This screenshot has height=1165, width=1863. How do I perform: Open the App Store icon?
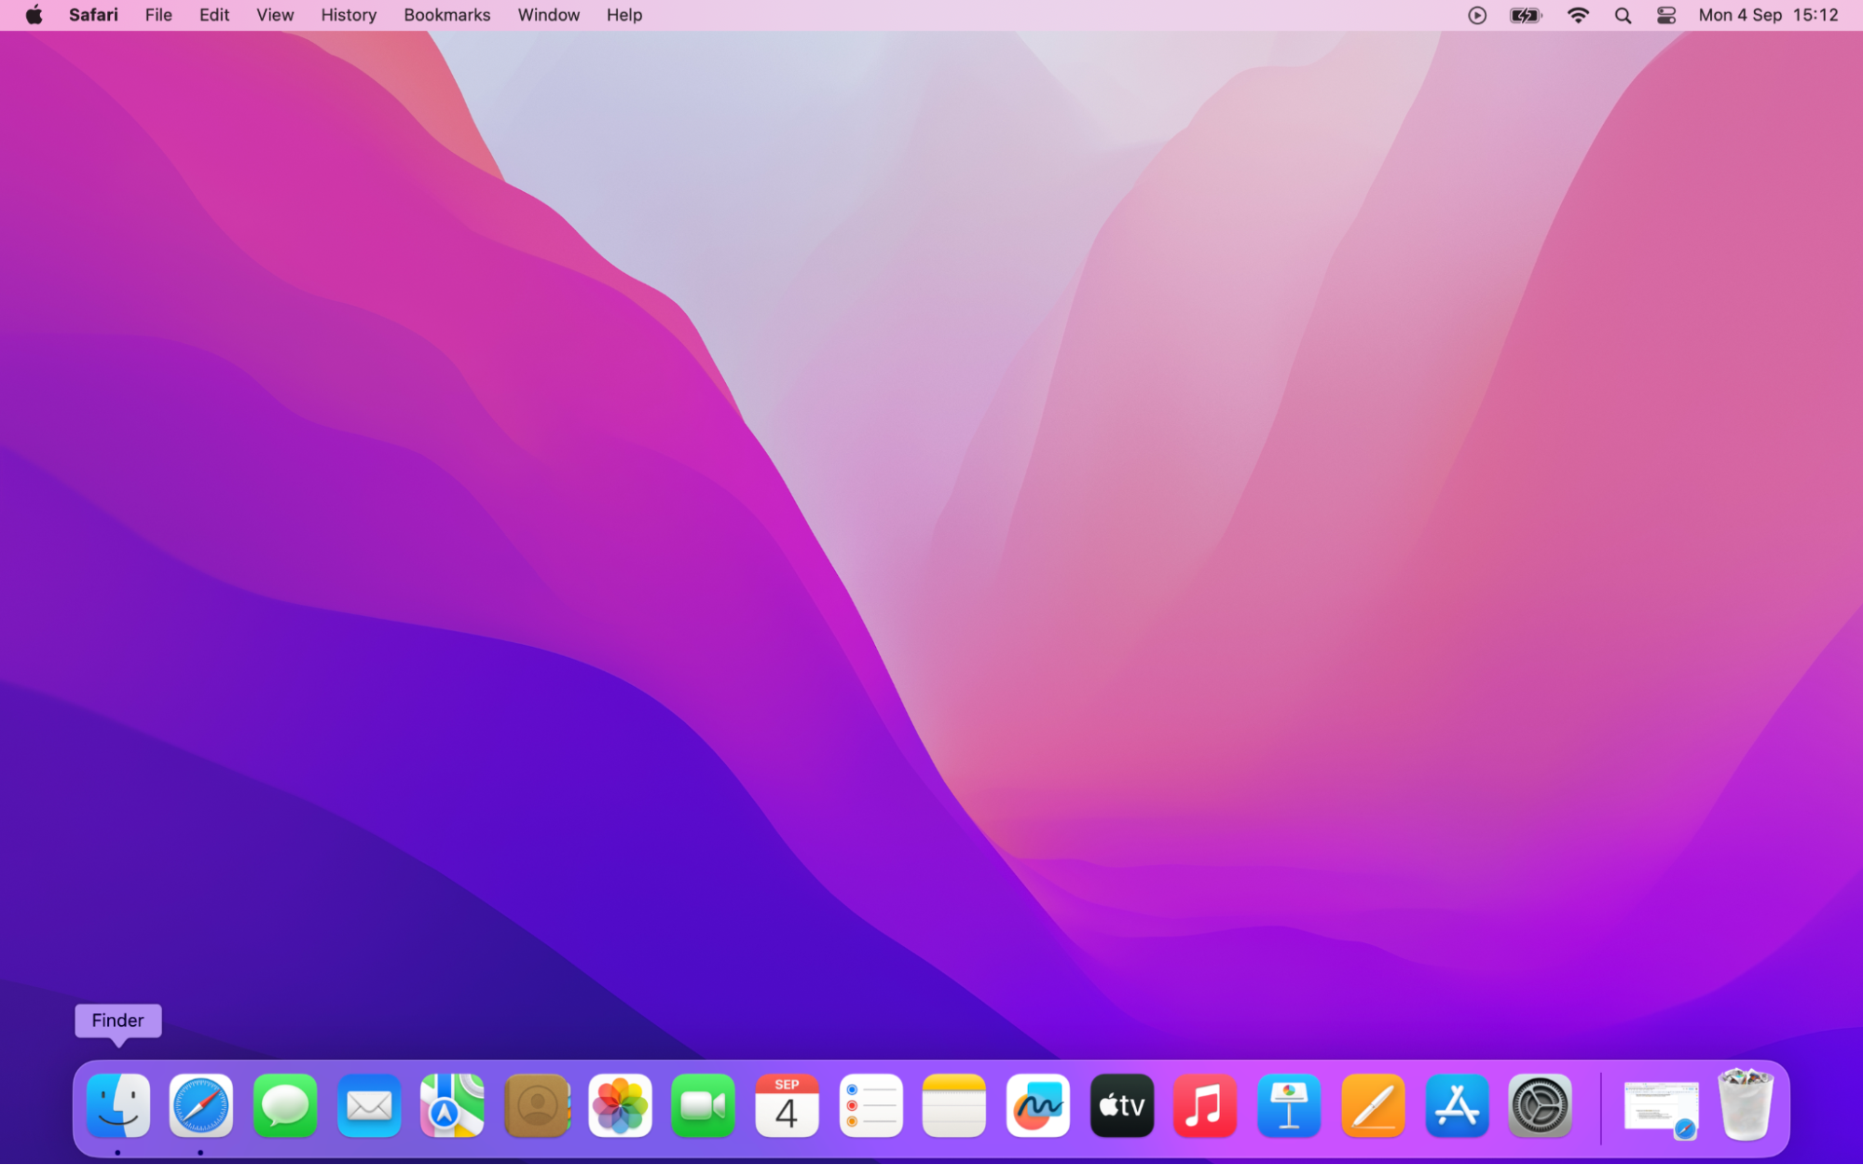pos(1457,1105)
